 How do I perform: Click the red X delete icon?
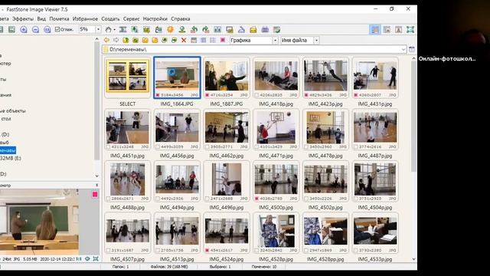[x=184, y=40]
